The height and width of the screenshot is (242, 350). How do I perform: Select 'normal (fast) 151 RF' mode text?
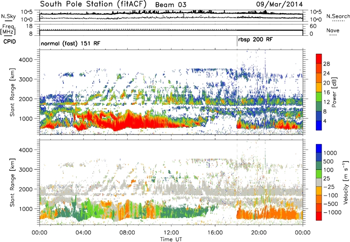70,43
